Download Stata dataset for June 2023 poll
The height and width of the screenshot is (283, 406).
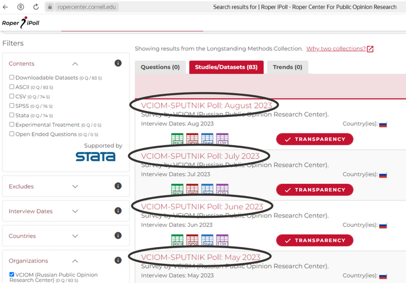[x=207, y=240]
